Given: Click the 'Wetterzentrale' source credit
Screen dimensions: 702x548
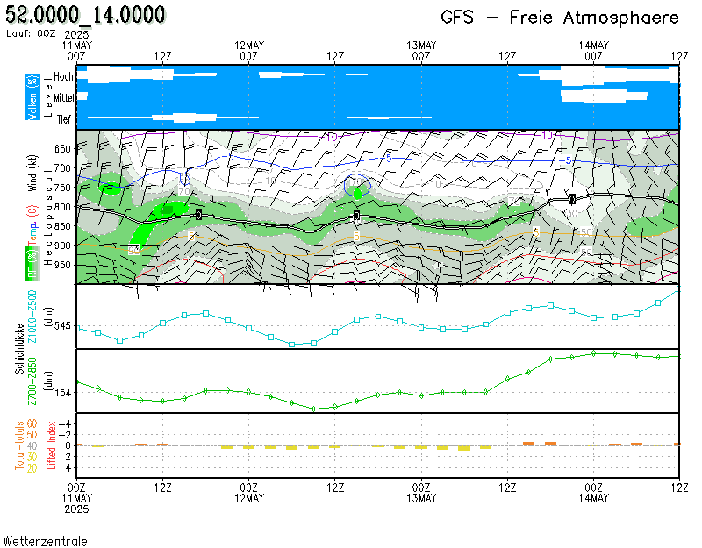Looking at the screenshot, I should pos(46,541).
